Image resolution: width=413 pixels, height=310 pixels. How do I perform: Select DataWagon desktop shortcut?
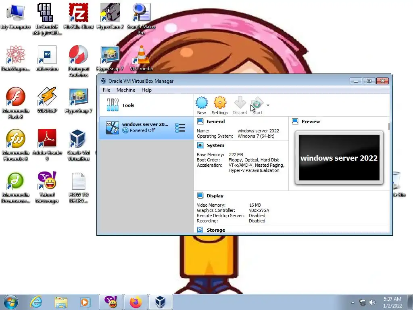(16, 58)
